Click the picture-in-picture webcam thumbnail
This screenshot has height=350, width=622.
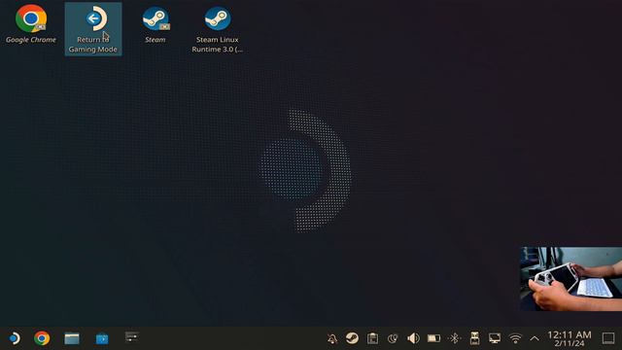tap(570, 279)
